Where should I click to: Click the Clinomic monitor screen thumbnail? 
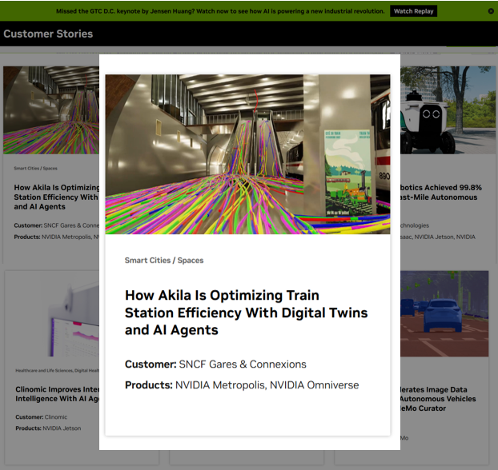pyautogui.click(x=52, y=316)
